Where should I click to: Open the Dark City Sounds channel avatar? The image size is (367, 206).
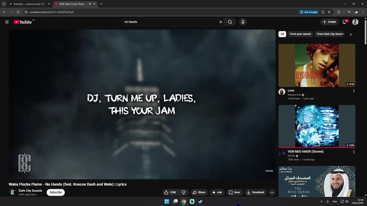click(12, 192)
